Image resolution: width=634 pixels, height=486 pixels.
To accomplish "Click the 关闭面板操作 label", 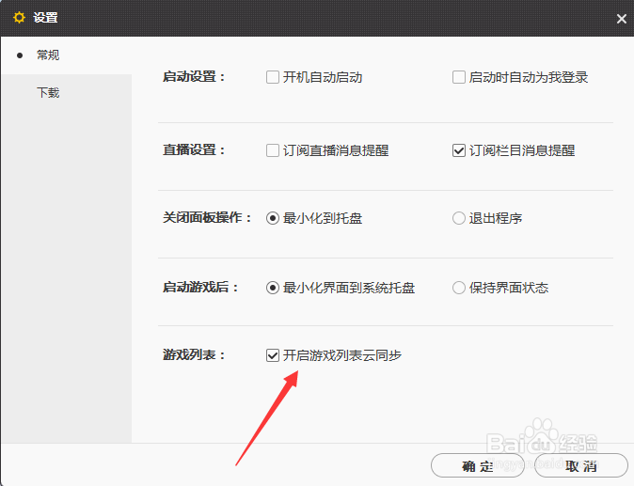I will [x=207, y=218].
